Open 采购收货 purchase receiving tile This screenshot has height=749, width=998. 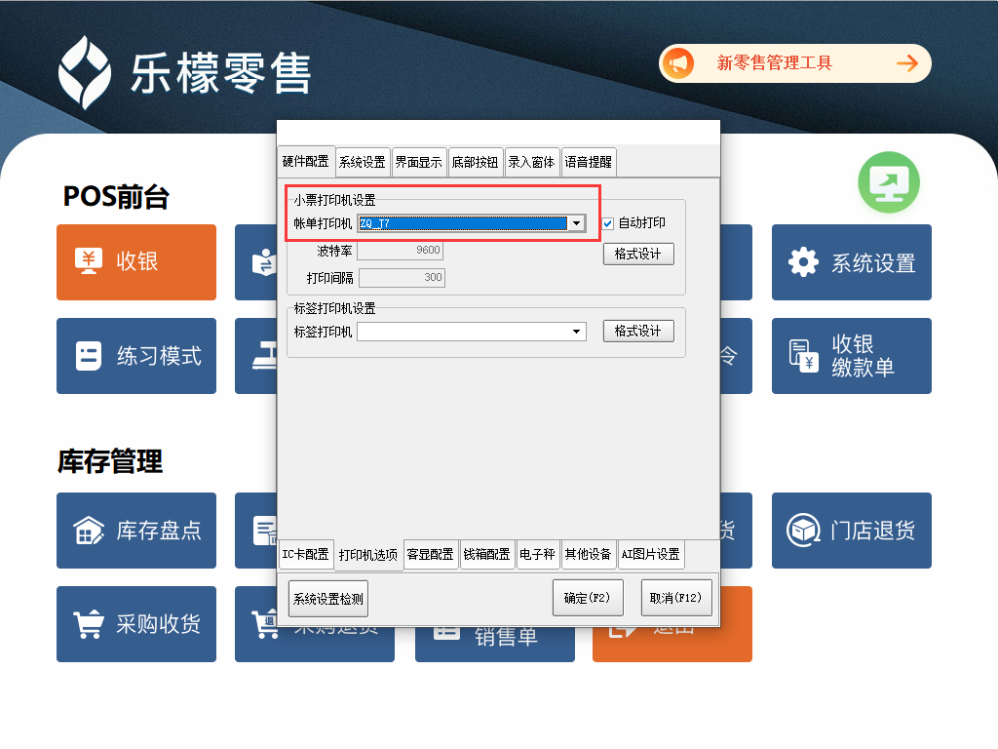tap(136, 623)
